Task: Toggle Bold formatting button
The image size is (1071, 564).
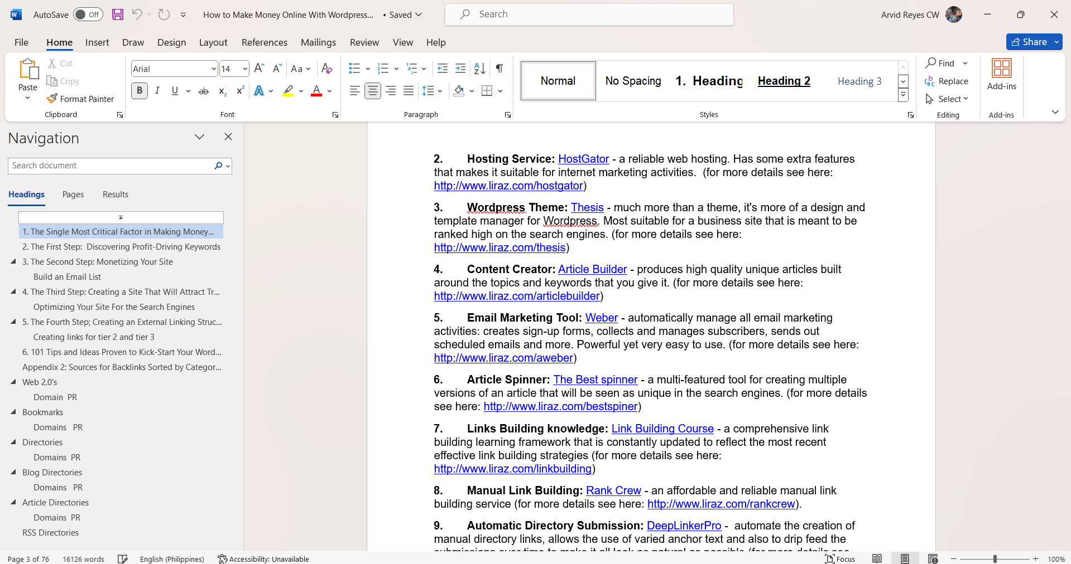Action: pyautogui.click(x=140, y=91)
